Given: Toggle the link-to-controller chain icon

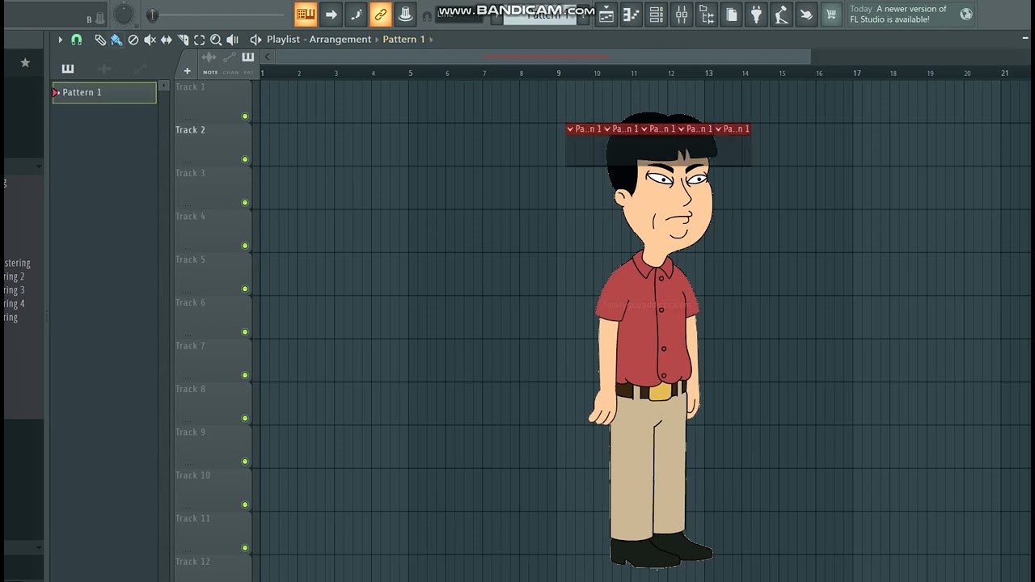Looking at the screenshot, I should (x=380, y=14).
